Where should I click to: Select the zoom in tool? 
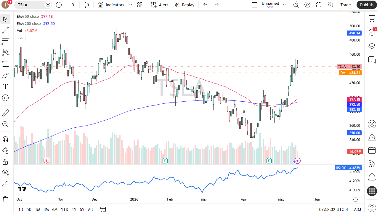[5, 124]
